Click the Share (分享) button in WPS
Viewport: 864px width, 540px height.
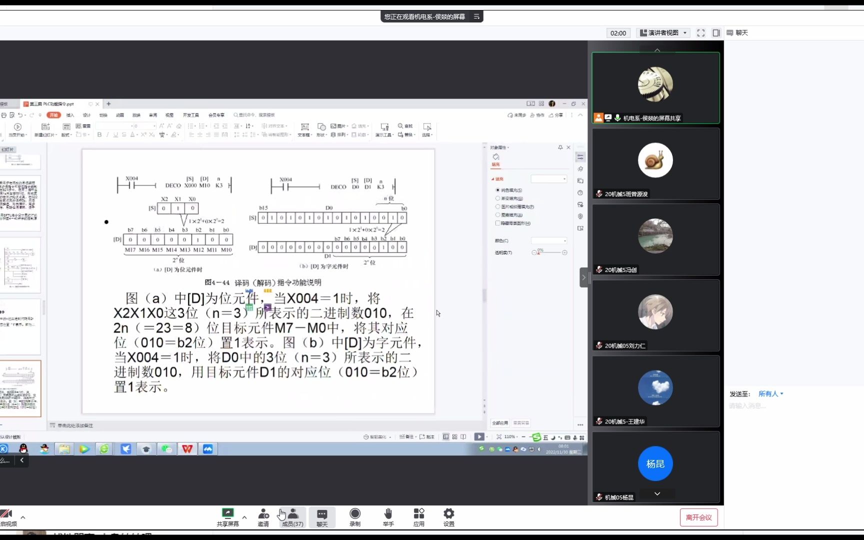point(556,115)
